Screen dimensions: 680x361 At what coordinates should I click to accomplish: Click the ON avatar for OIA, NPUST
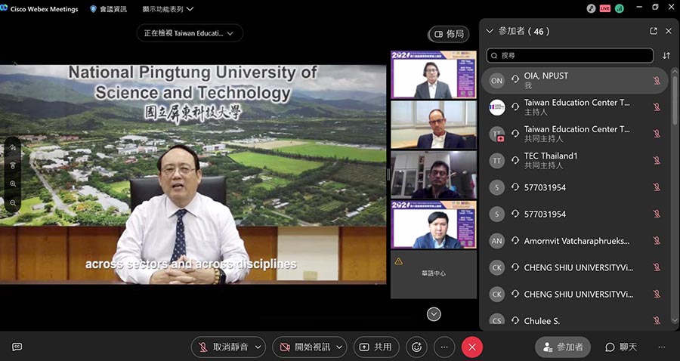[x=496, y=81]
